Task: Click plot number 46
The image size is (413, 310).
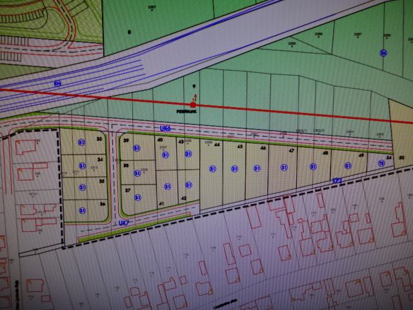Action: pos(263,148)
